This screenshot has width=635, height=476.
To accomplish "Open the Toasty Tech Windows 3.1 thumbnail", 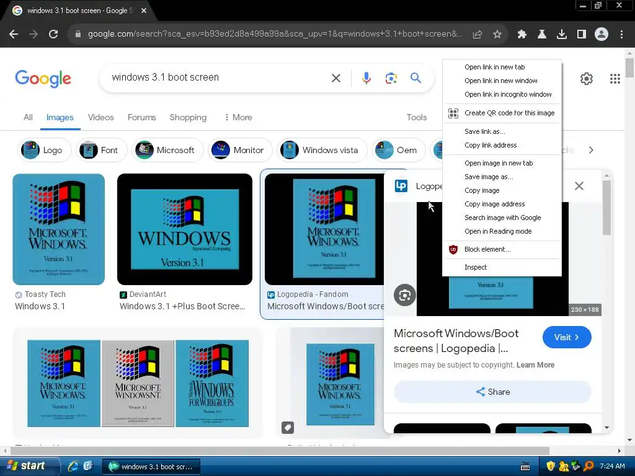I will tap(59, 229).
